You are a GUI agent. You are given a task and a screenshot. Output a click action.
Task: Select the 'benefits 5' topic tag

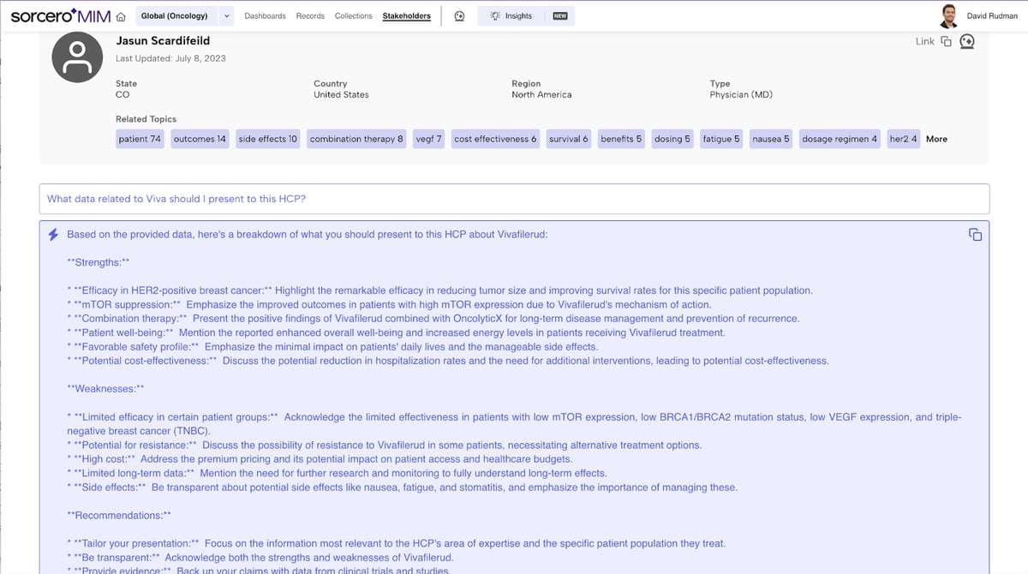[621, 139]
